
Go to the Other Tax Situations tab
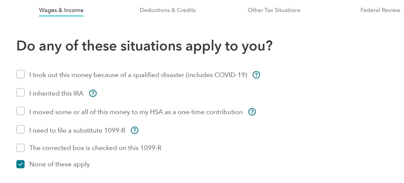click(274, 10)
